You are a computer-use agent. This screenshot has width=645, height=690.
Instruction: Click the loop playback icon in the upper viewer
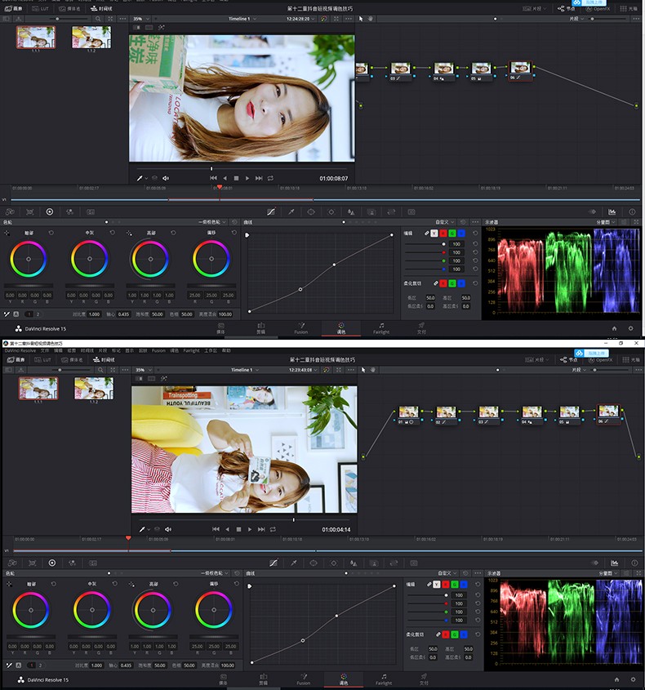point(270,178)
